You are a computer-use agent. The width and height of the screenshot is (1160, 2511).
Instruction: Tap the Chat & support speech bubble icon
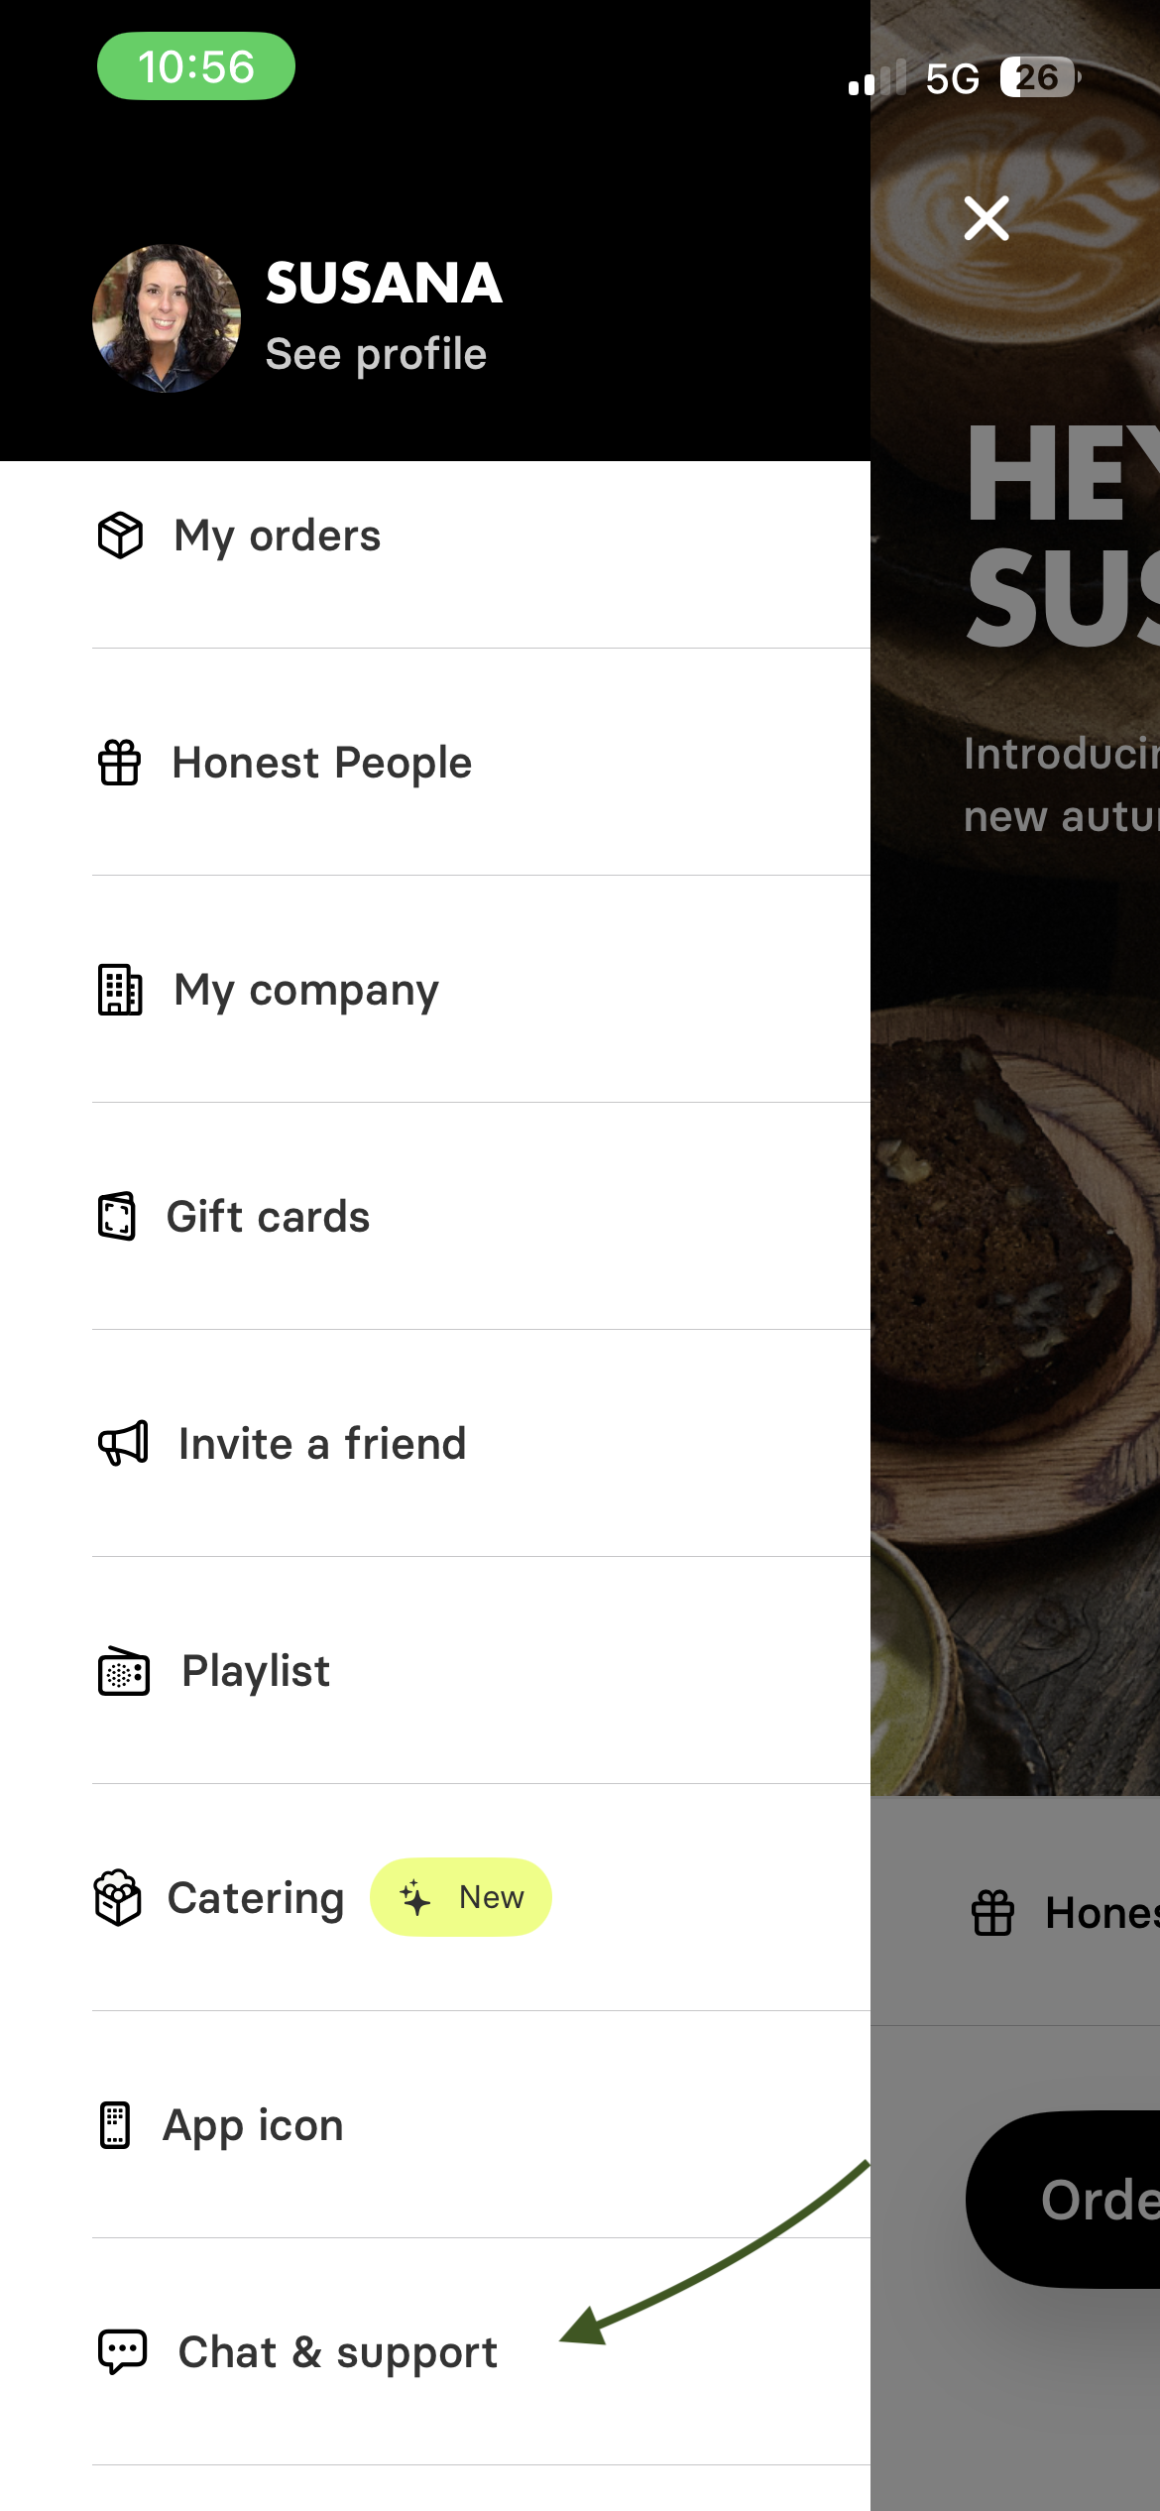122,2351
